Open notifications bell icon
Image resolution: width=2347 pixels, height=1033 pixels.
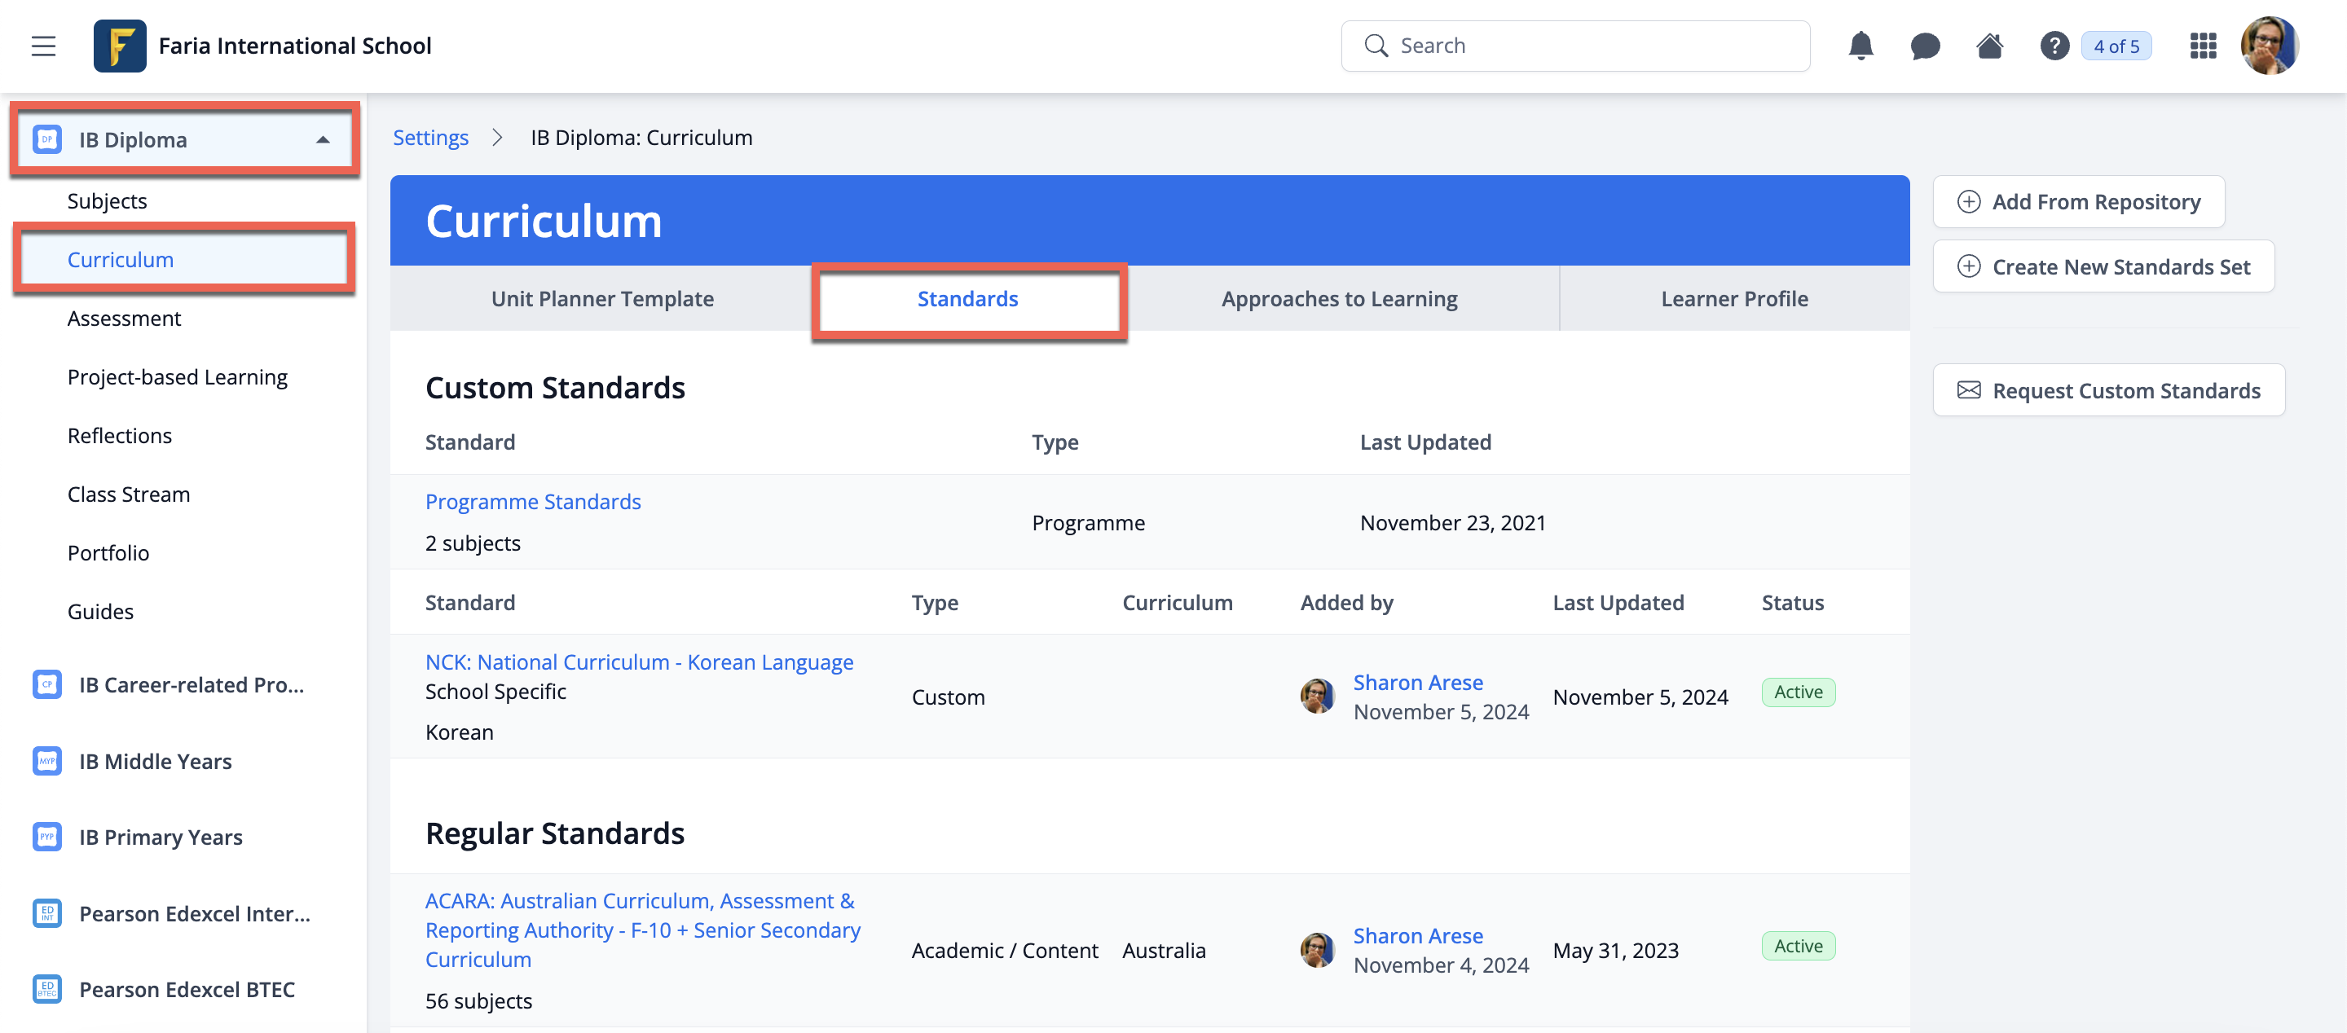(1860, 46)
